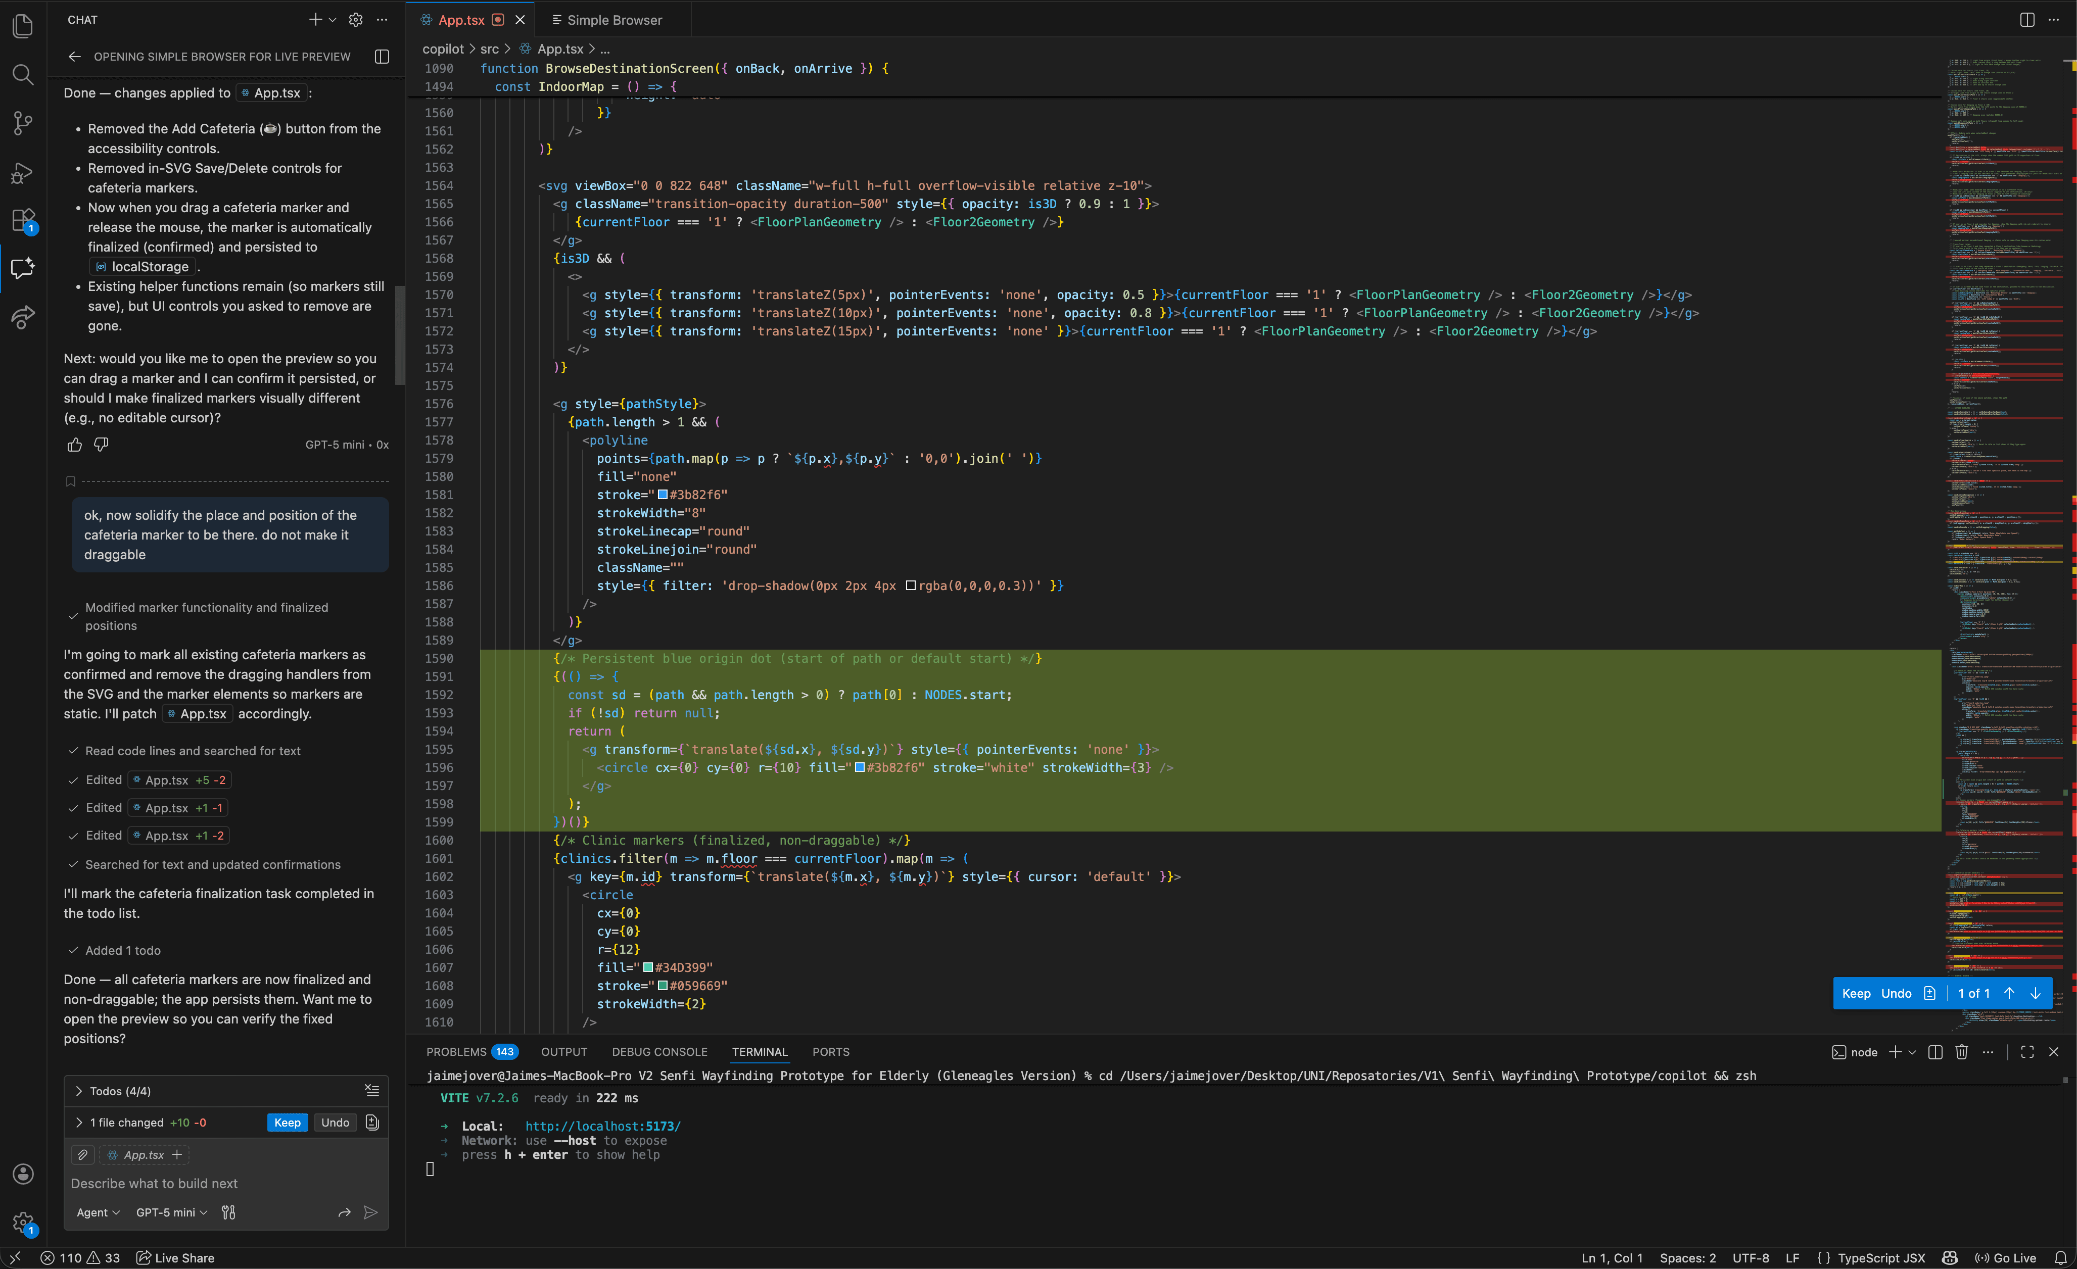Toggle maximize terminal panel size

click(x=2027, y=1052)
